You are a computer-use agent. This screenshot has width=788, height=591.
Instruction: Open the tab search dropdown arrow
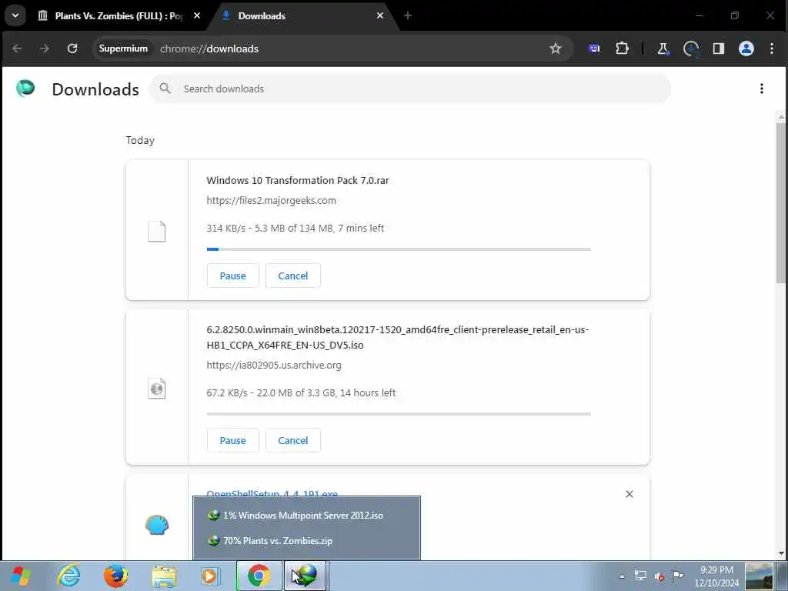pyautogui.click(x=15, y=15)
